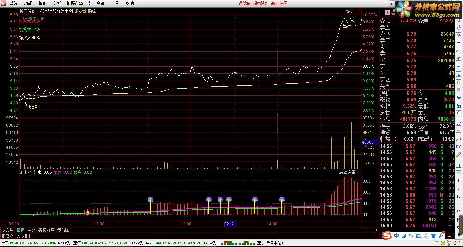Expand the 扩展∧ panel
The height and width of the screenshot is (247, 463).
point(7,236)
